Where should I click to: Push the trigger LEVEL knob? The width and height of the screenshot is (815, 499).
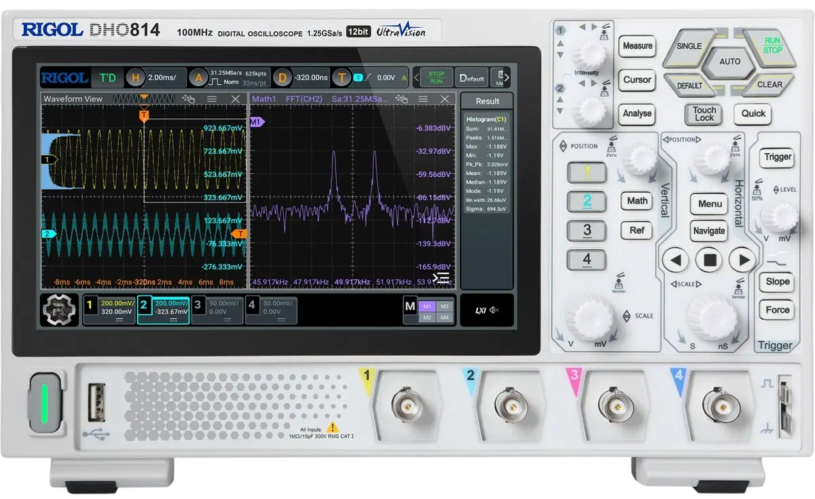coord(779,216)
